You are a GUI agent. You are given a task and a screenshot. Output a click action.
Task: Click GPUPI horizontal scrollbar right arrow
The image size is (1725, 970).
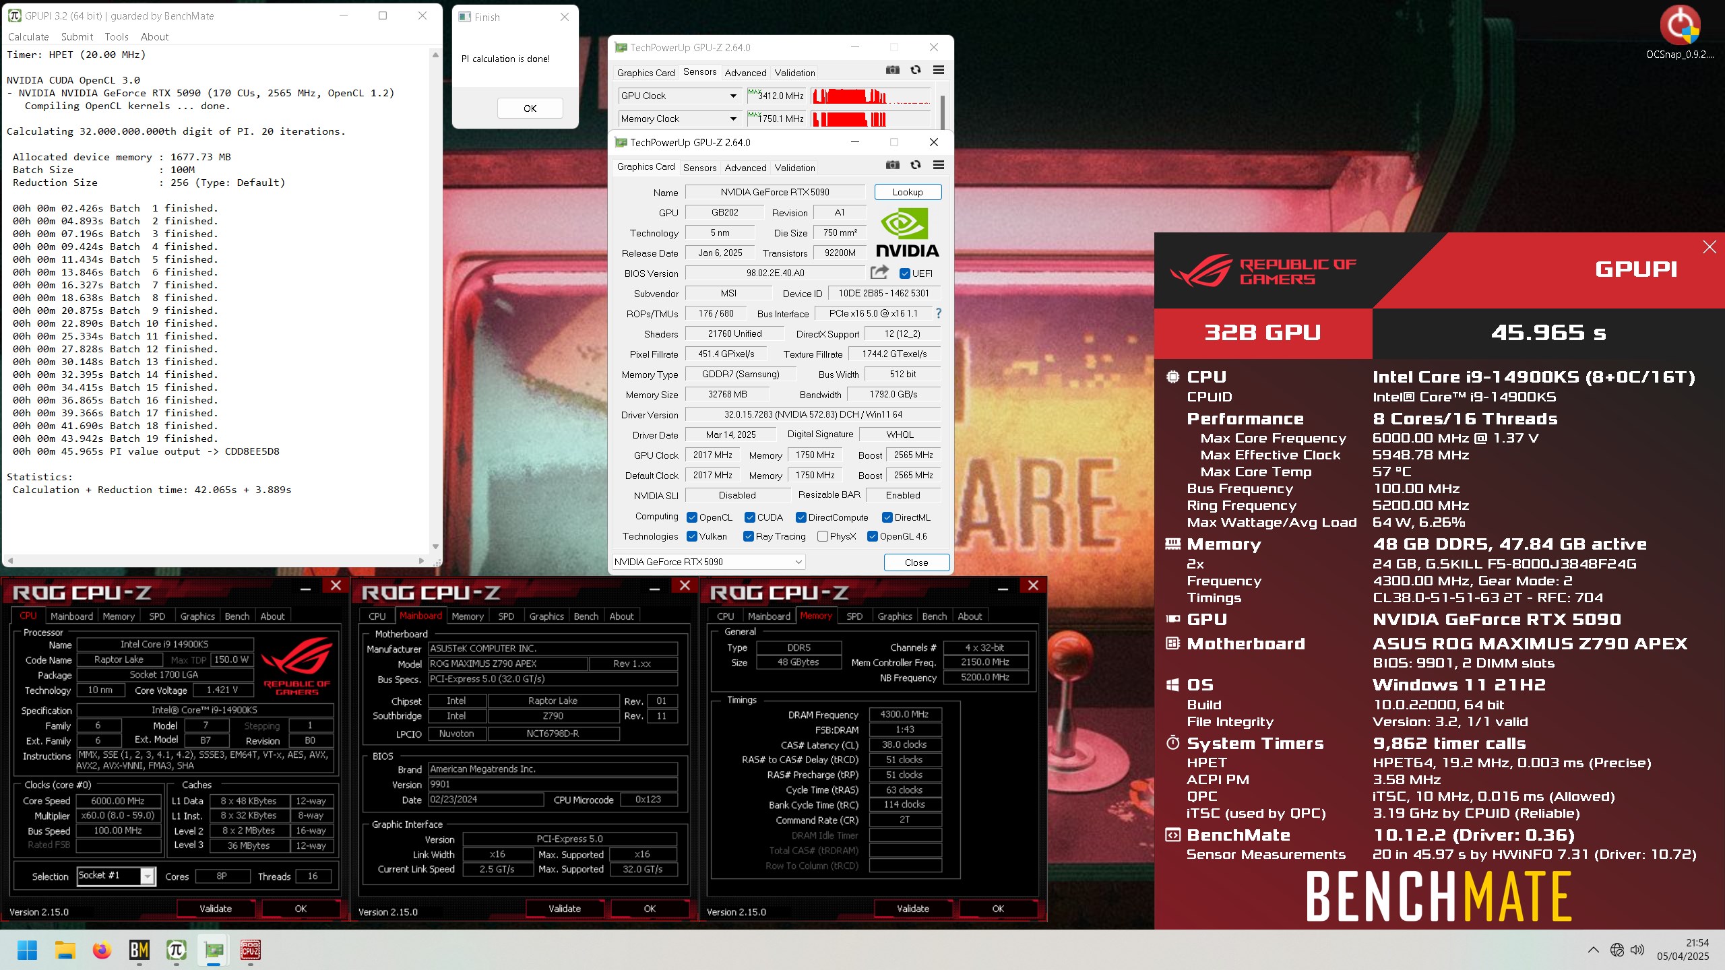pos(421,560)
